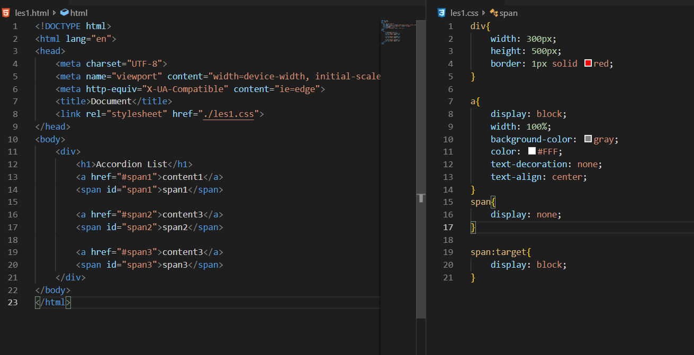Screen dimensions: 694x355
Task: Click the CSS3 file icon in the breadcrumb
Action: pyautogui.click(x=441, y=13)
